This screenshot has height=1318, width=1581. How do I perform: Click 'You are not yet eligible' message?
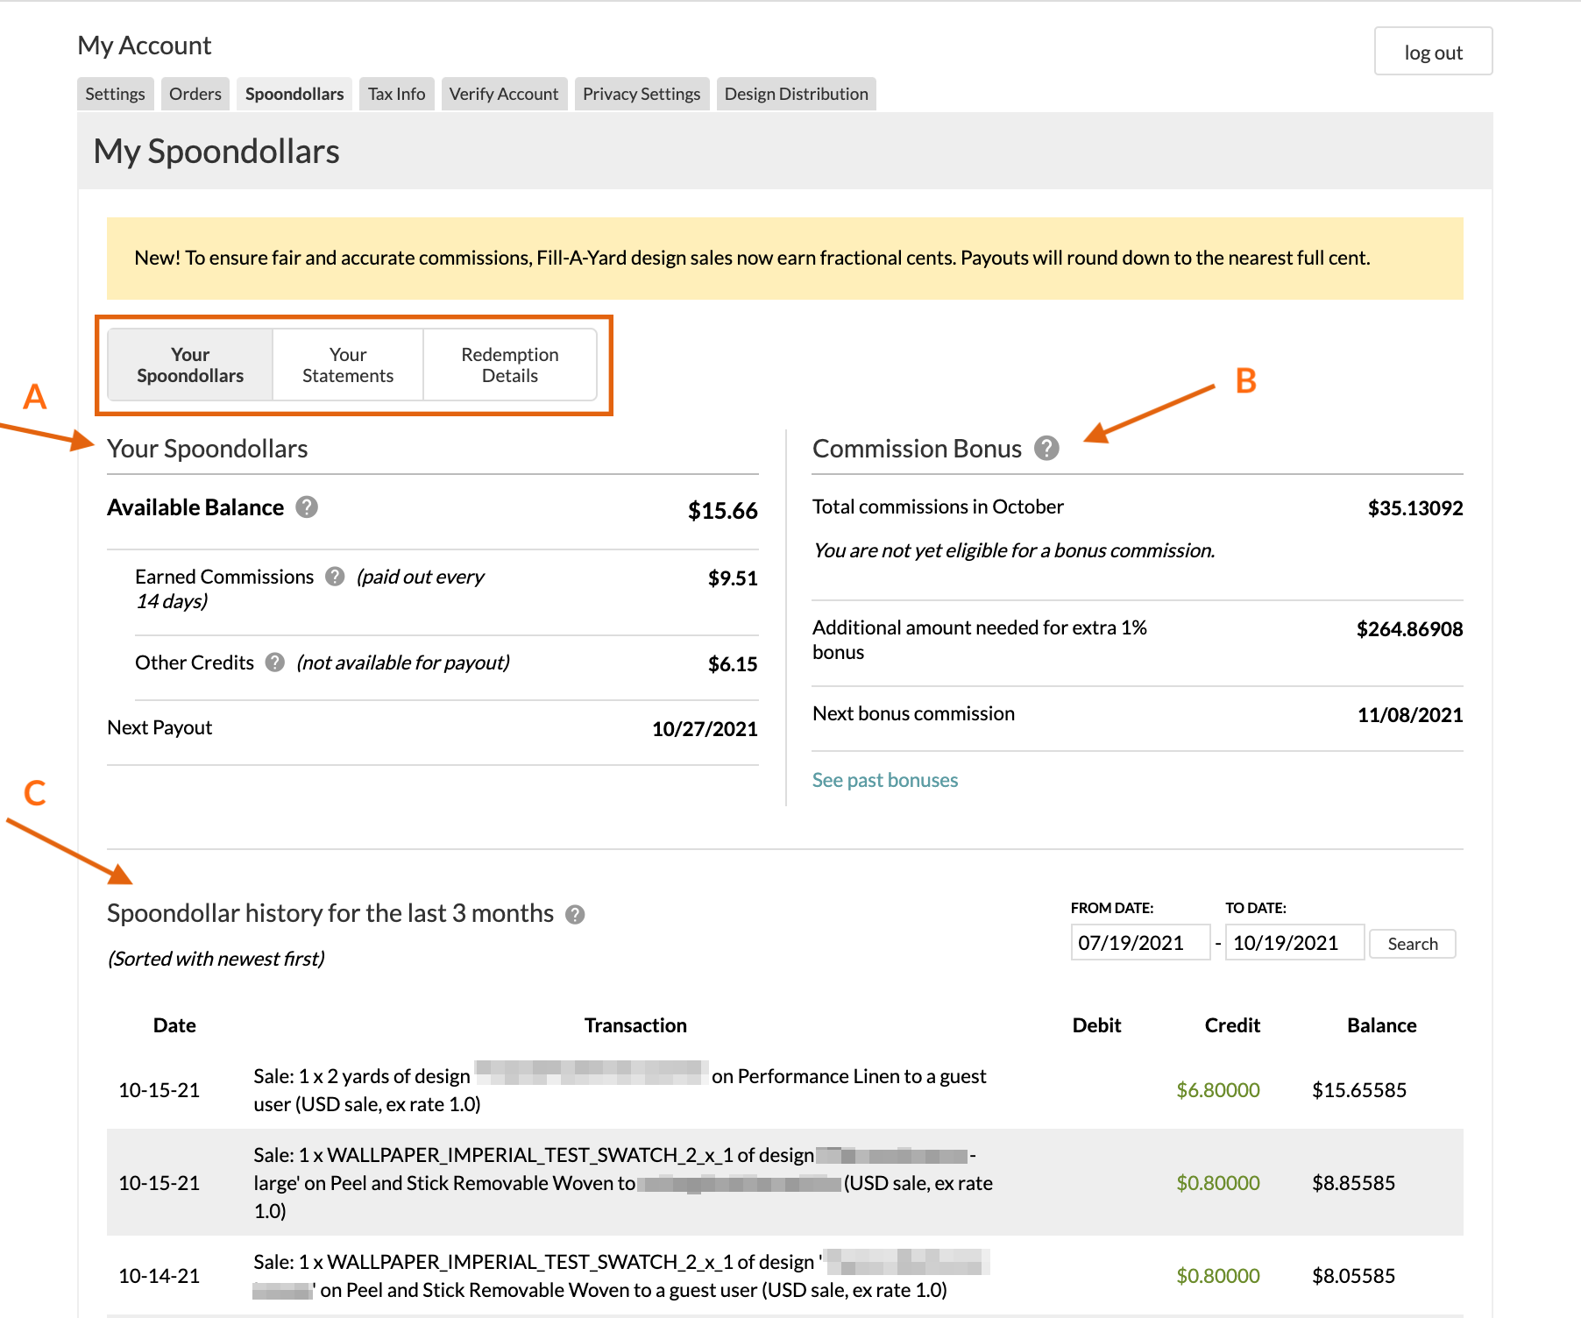point(1014,550)
